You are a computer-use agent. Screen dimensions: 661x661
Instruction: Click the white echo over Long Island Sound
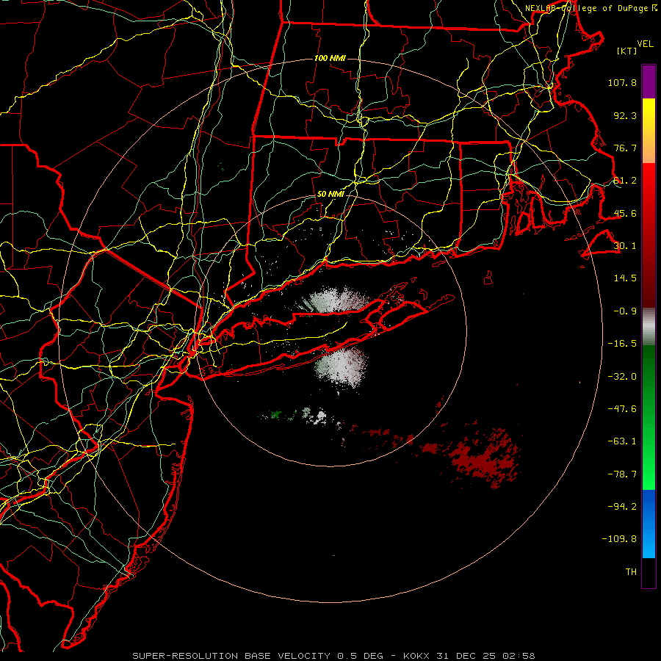(x=337, y=300)
